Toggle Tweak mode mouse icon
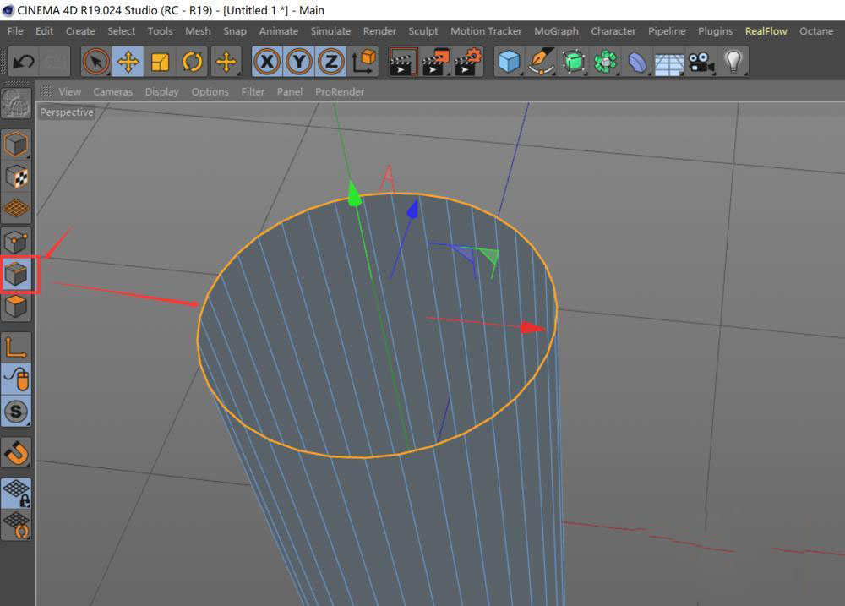This screenshot has height=606, width=845. pos(15,379)
